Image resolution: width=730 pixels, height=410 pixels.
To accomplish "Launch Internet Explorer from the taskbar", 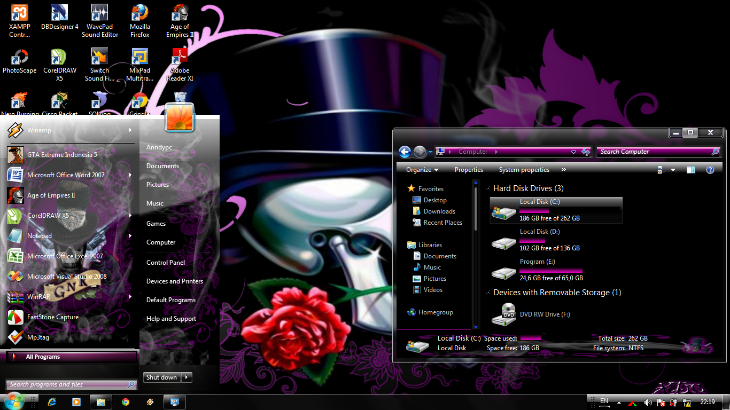I will click(x=52, y=402).
